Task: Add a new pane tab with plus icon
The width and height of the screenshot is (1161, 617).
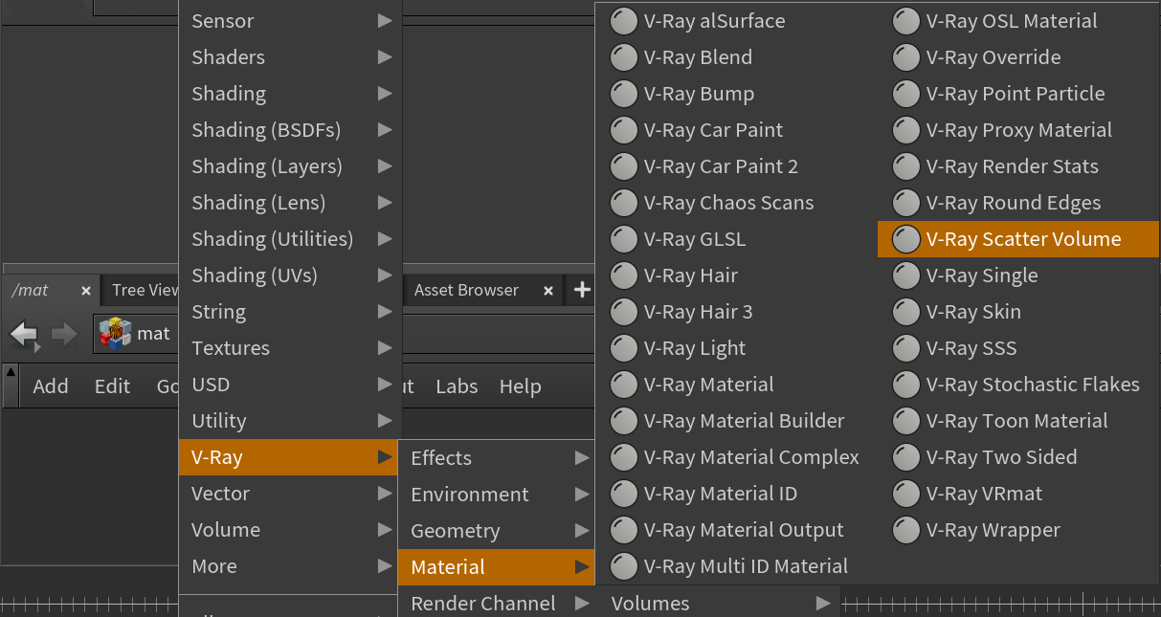Action: tap(582, 290)
